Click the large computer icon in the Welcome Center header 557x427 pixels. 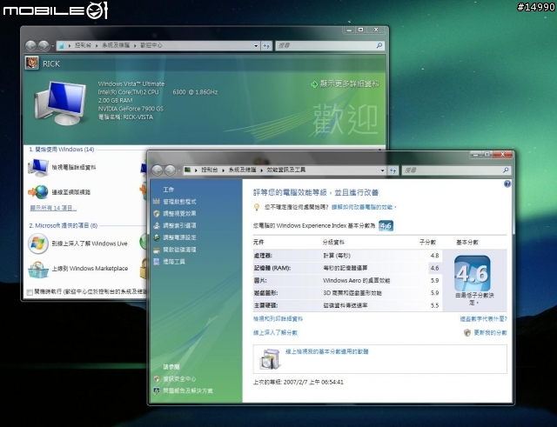(61, 103)
